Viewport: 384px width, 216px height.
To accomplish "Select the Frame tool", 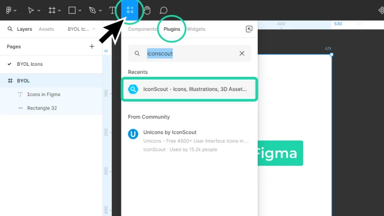I will [x=52, y=10].
